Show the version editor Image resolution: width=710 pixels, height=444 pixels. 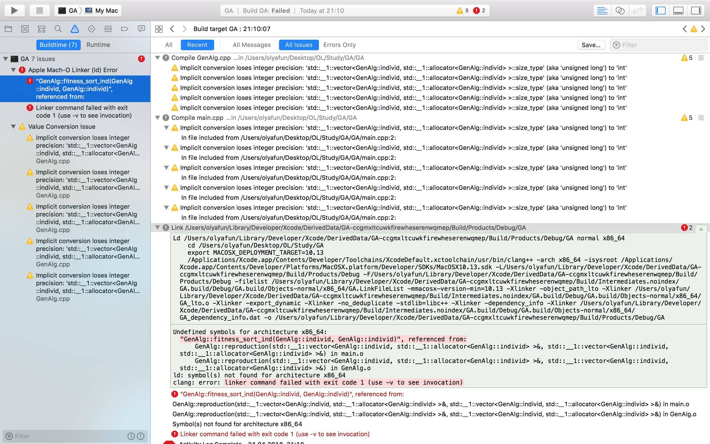[637, 11]
